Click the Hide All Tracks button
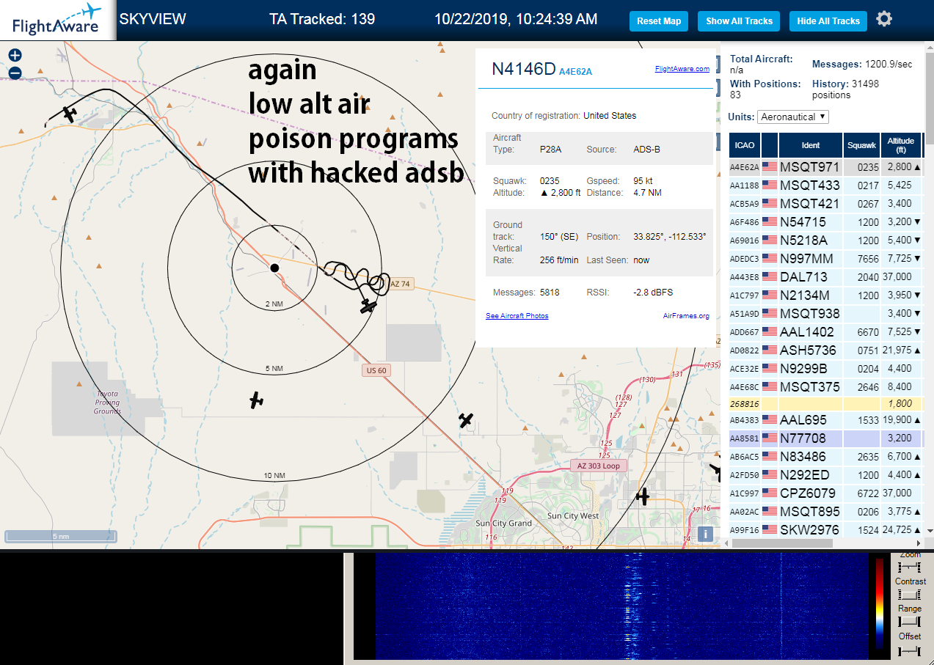Viewport: 934px width, 665px height. pos(828,21)
